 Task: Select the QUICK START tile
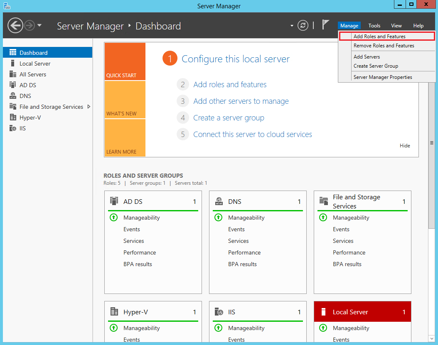click(x=125, y=61)
